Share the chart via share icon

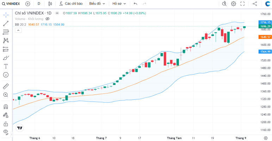255,4
